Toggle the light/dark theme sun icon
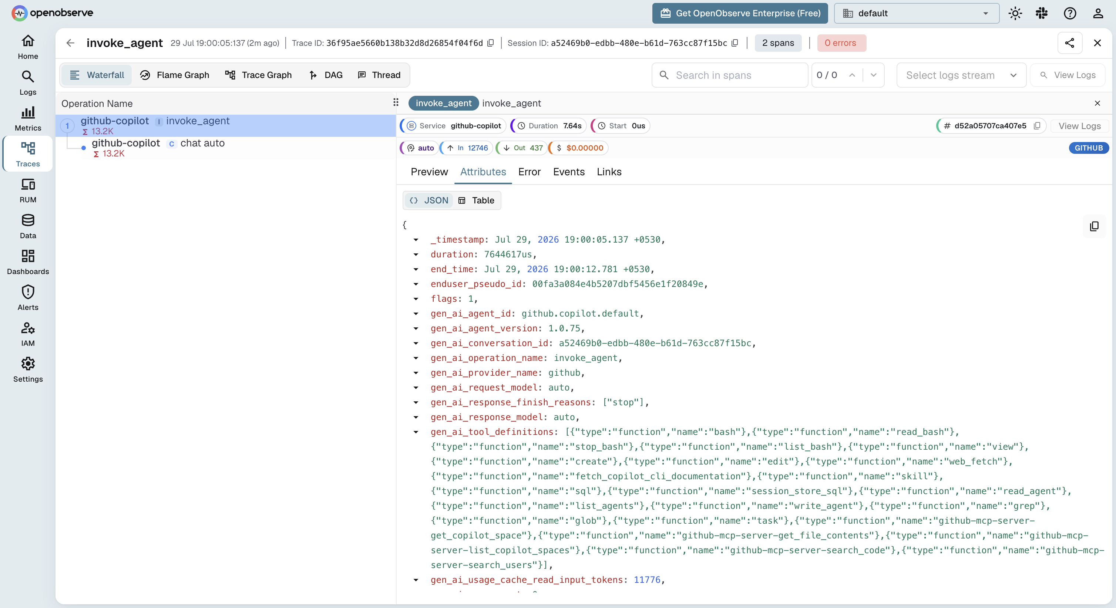 (x=1015, y=13)
